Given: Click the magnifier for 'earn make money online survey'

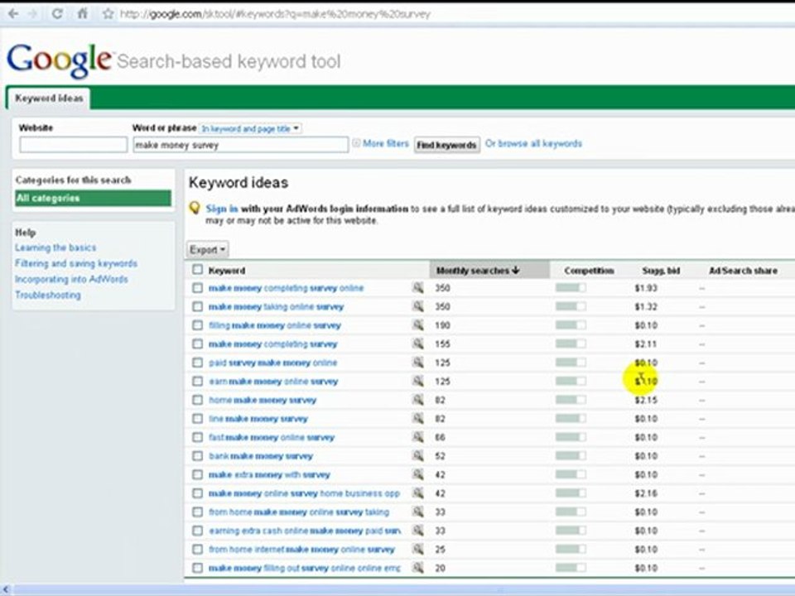Looking at the screenshot, I should pyautogui.click(x=417, y=381).
